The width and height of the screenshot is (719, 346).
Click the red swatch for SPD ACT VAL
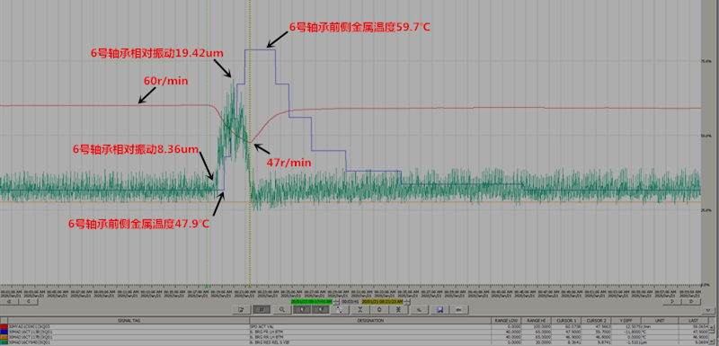(x=4, y=325)
